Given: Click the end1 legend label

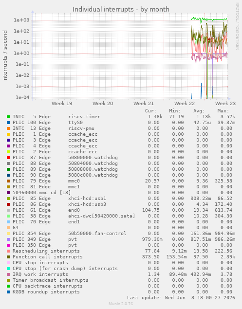Looking at the screenshot, I should (74, 222).
